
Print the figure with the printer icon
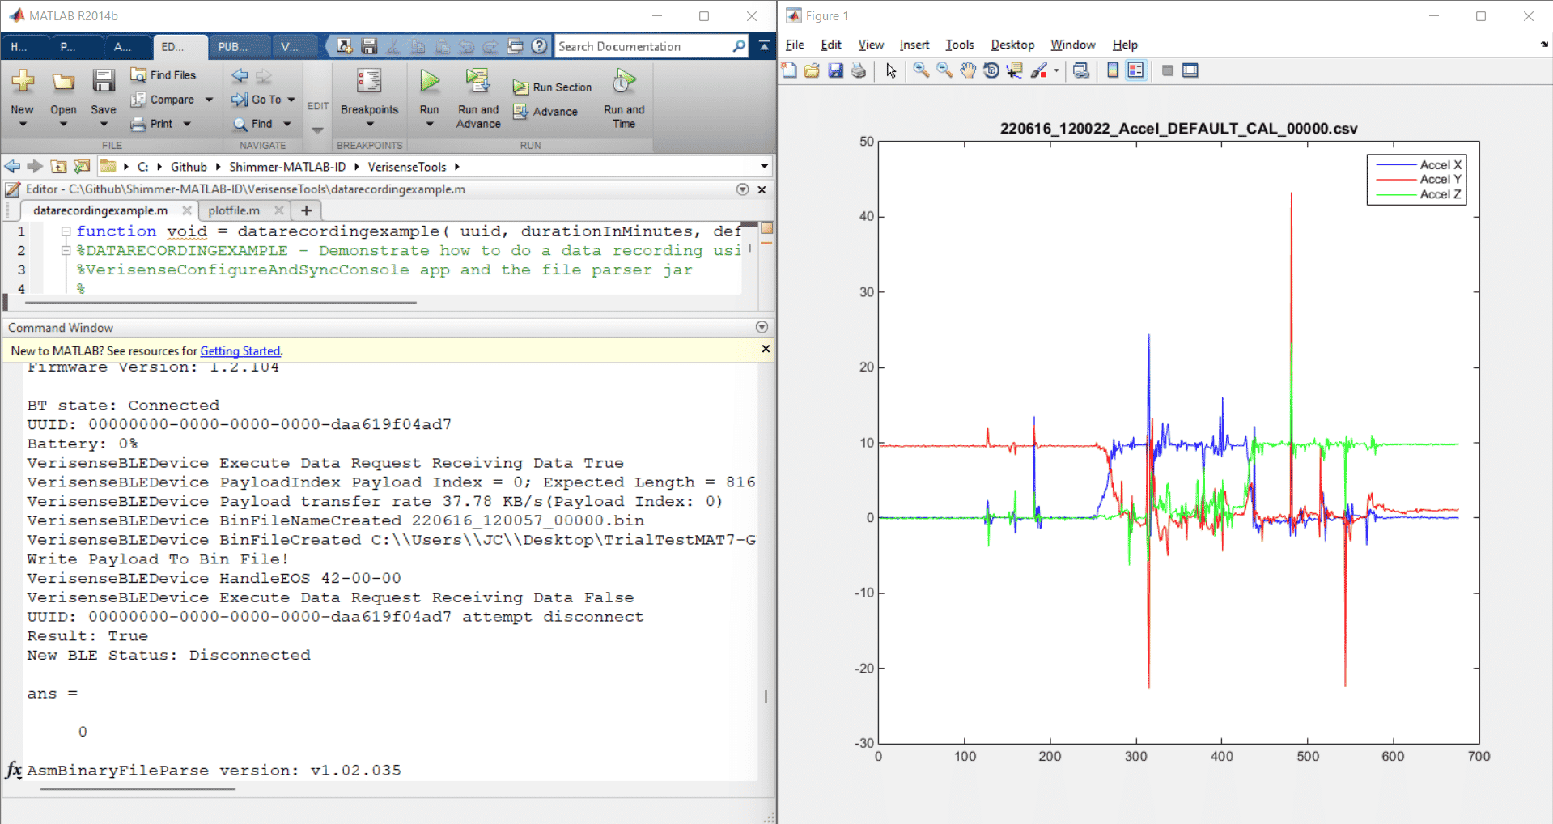coord(859,70)
